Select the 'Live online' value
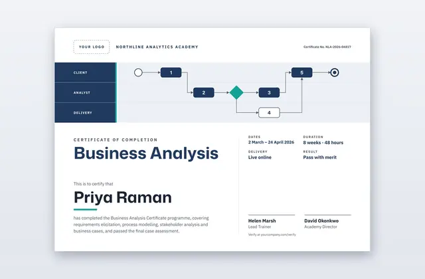Screen dimensions: 425x279 260,157
